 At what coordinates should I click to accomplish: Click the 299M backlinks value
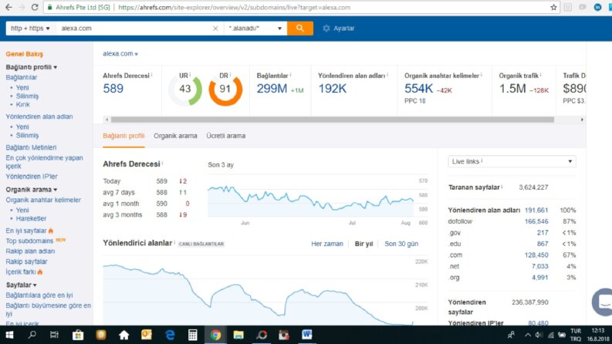[x=272, y=89]
